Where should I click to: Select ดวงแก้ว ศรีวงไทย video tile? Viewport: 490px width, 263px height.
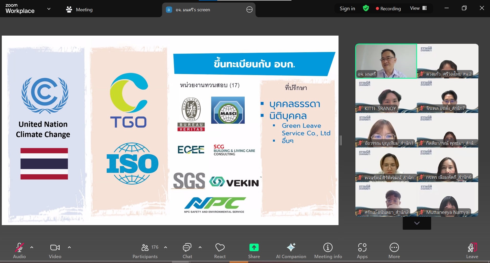tap(448, 61)
